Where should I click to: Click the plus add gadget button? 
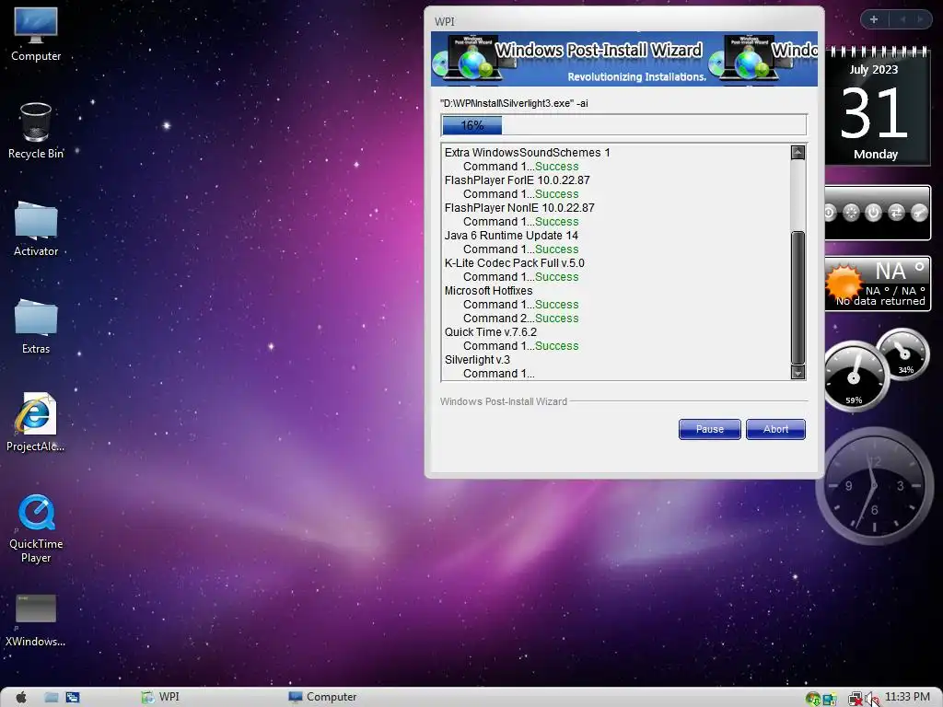(x=874, y=19)
